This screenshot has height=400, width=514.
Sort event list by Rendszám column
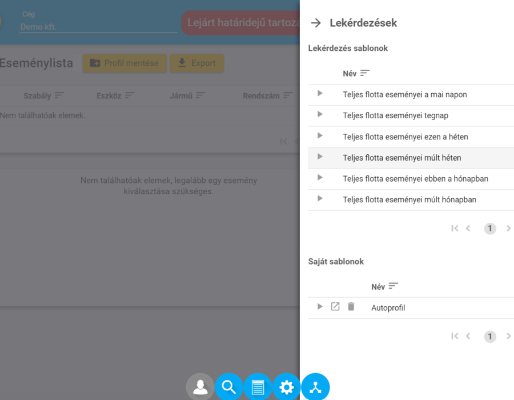288,95
